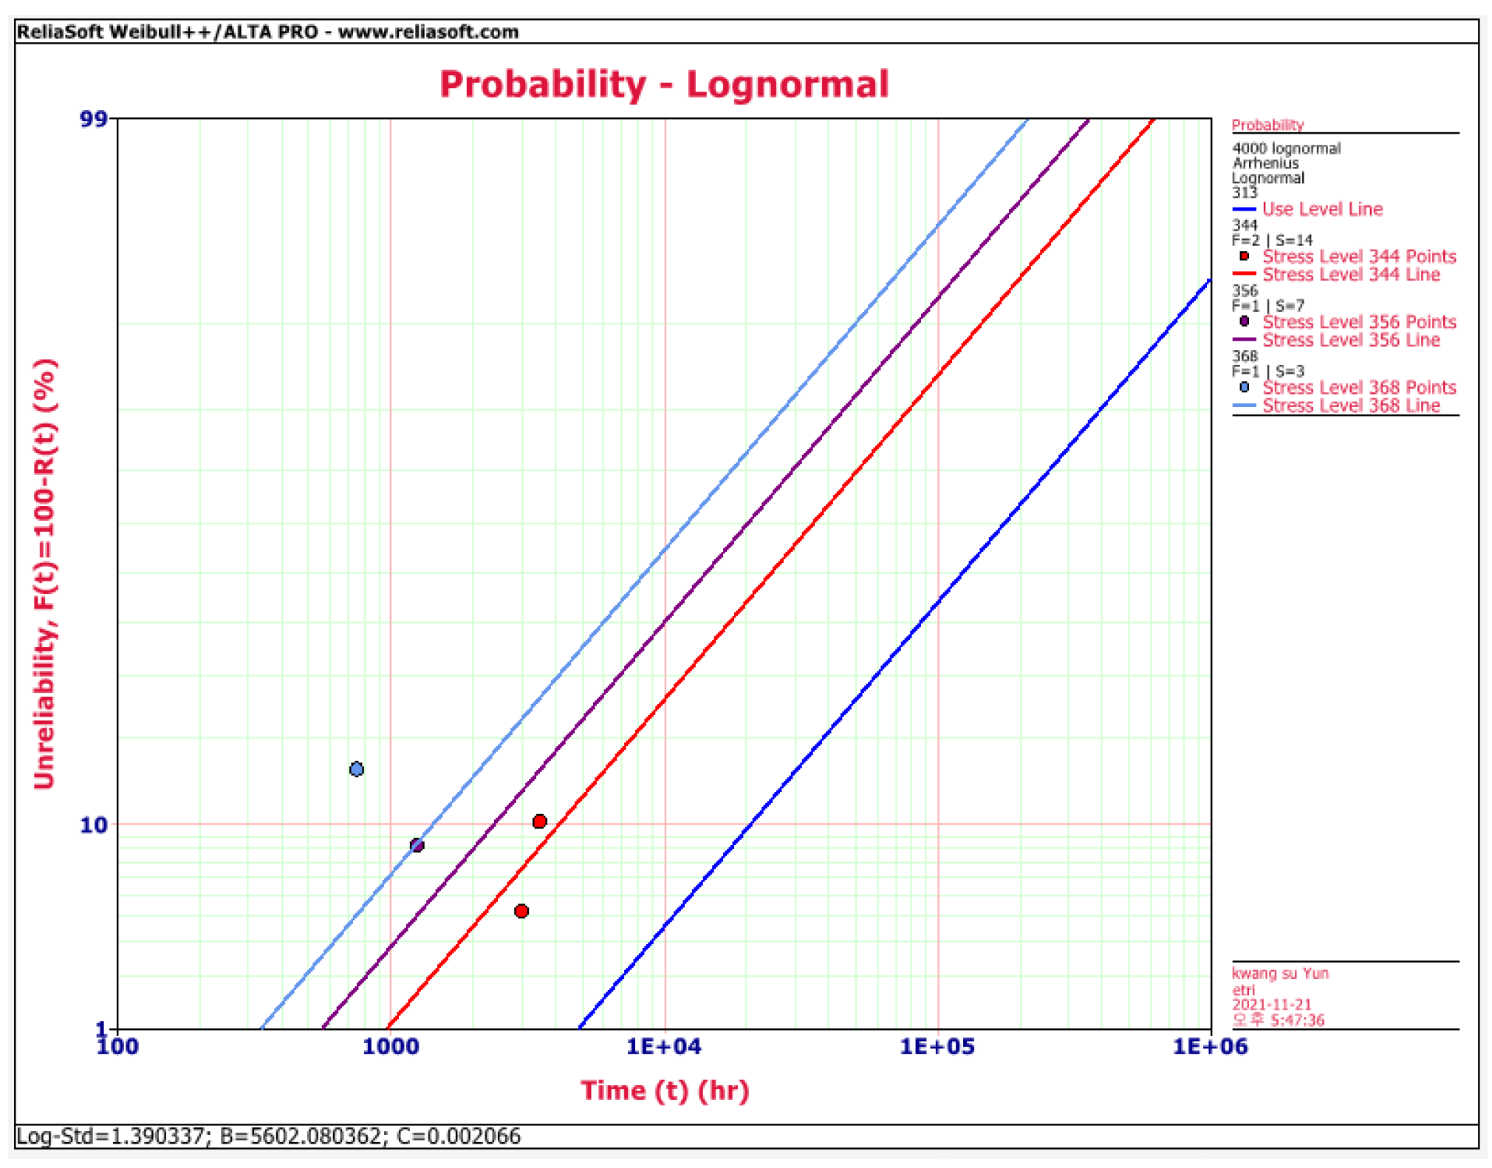Click the red Stress Level 344 legend marker
Viewport: 1492px width, 1168px height.
(1244, 256)
